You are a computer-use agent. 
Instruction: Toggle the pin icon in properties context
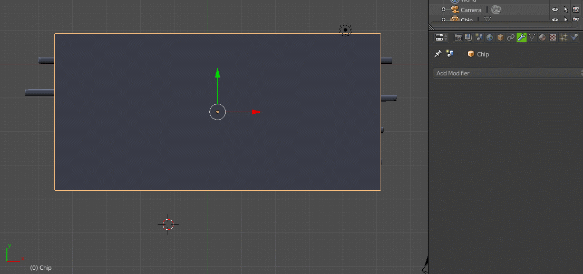(x=438, y=54)
